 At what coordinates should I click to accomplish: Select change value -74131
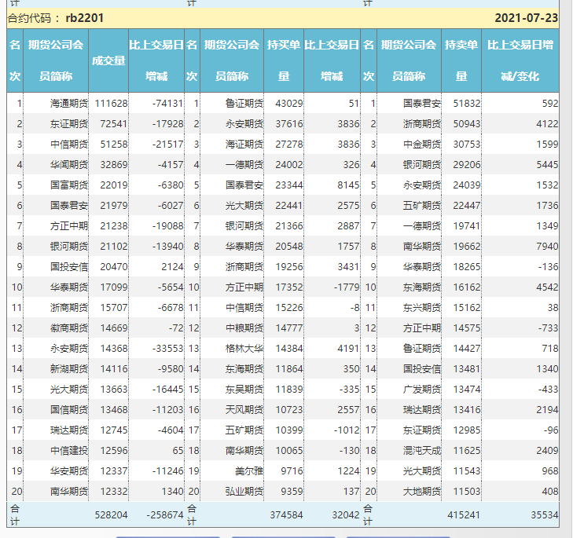point(167,104)
